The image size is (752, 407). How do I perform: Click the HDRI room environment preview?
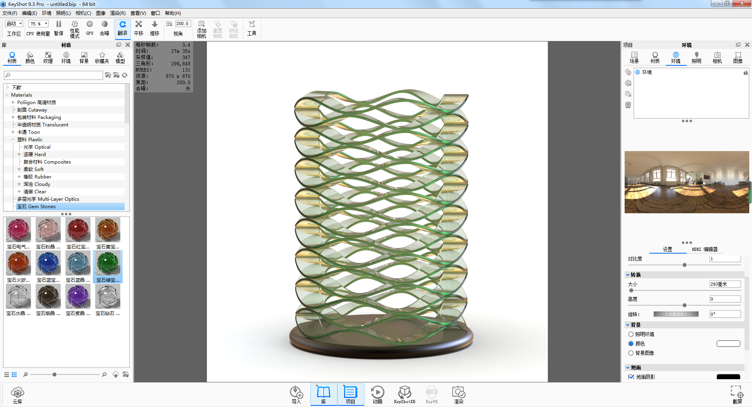point(687,182)
